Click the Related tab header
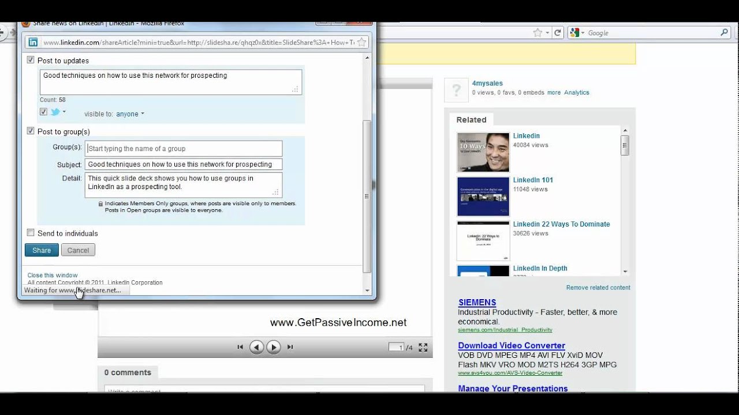This screenshot has width=739, height=415. (471, 120)
